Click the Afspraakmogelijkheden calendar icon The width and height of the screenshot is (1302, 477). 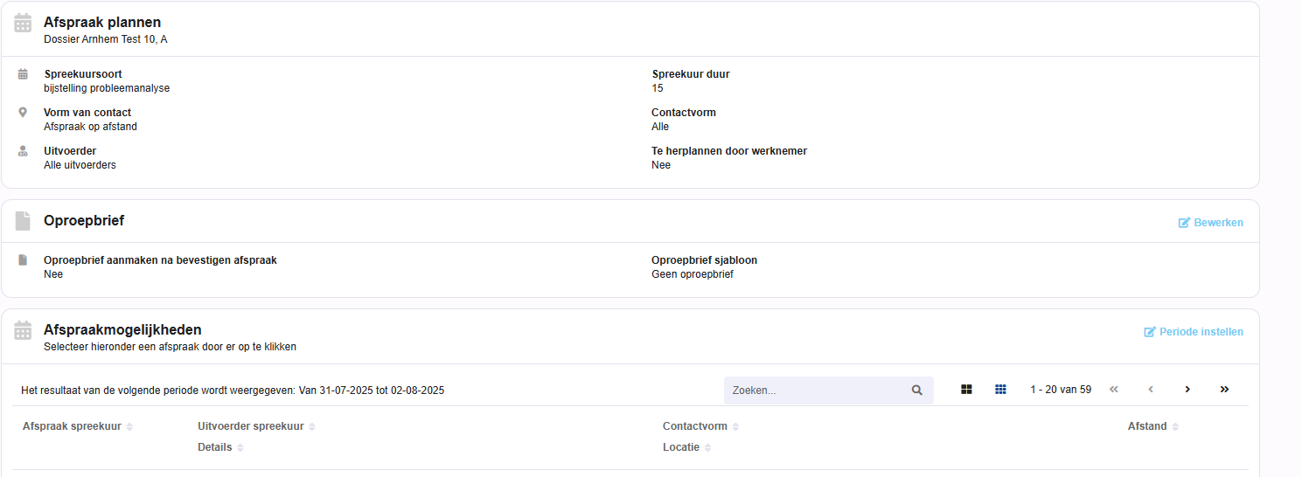(x=23, y=330)
